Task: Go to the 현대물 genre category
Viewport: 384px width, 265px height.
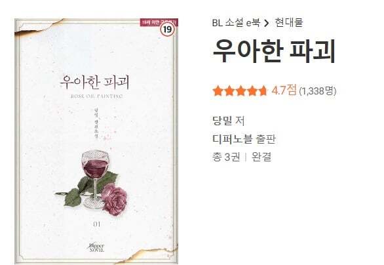Action: click(289, 22)
